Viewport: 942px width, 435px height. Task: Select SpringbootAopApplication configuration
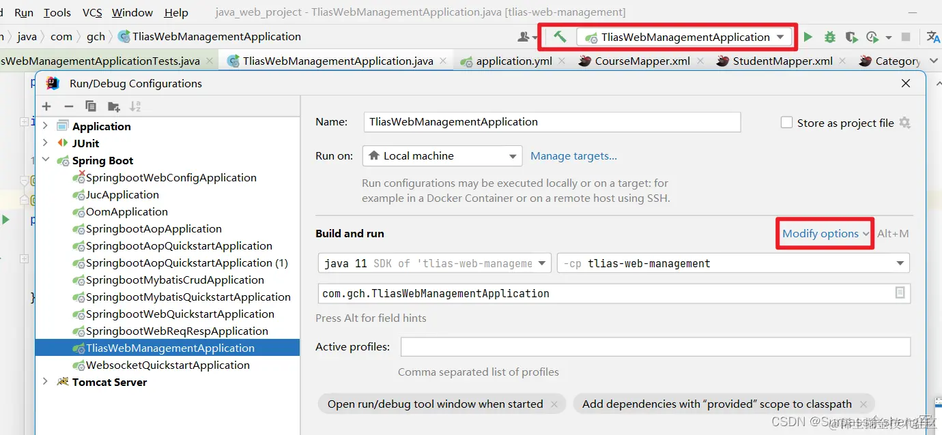pos(154,228)
